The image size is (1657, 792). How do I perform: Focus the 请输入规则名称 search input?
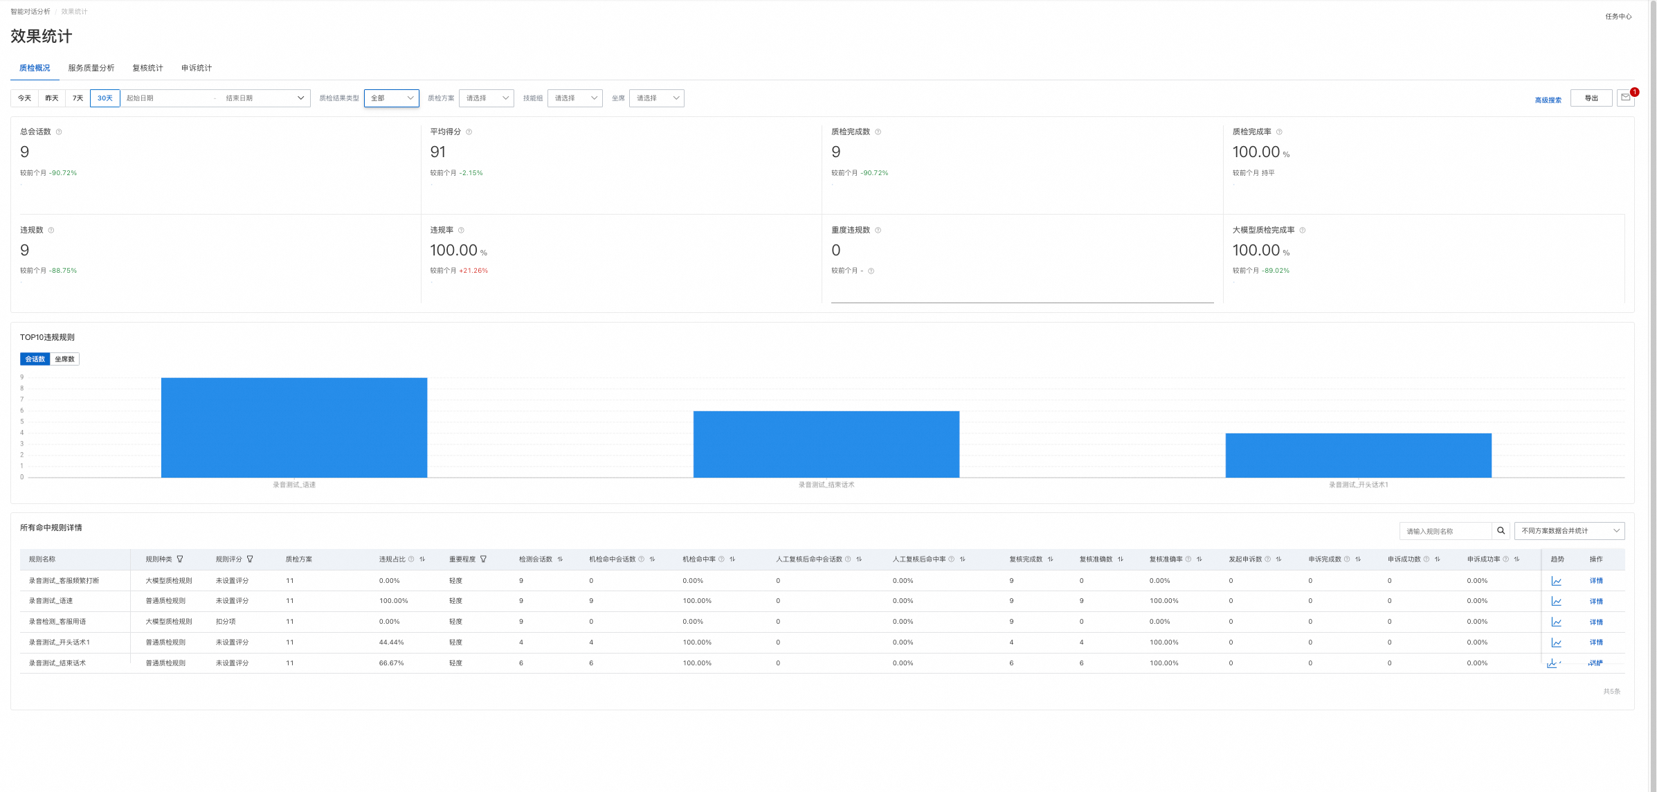[1446, 531]
